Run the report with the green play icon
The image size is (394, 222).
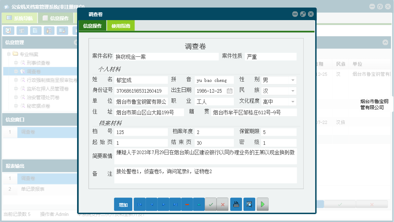pyautogui.click(x=263, y=204)
